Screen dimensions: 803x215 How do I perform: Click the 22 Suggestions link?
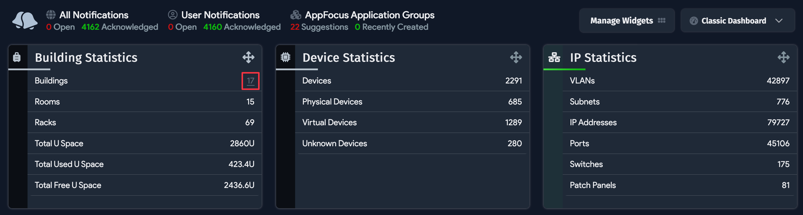coord(319,27)
